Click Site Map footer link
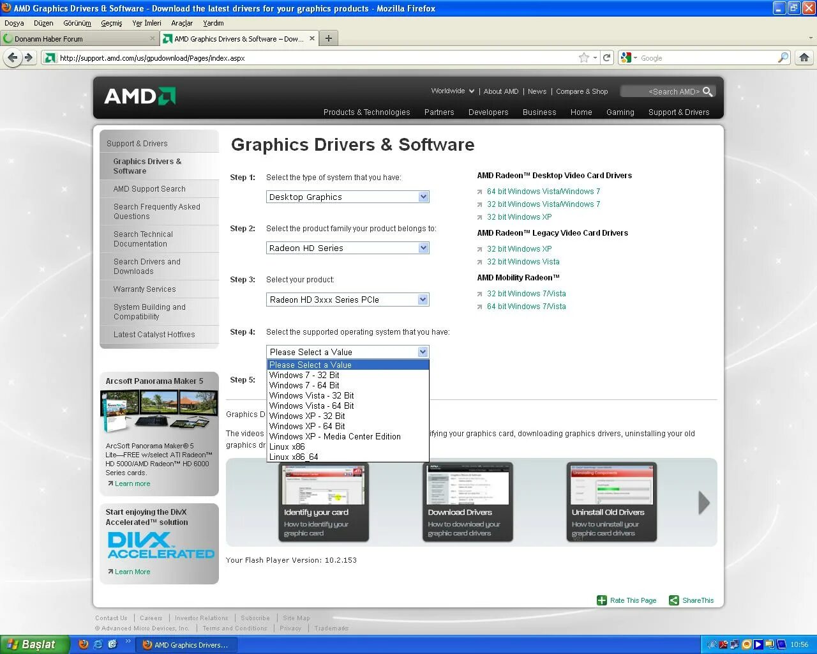The height and width of the screenshot is (654, 817). tap(296, 618)
